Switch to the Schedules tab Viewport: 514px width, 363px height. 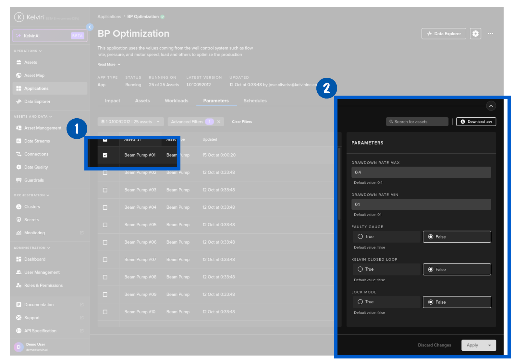[x=255, y=101]
